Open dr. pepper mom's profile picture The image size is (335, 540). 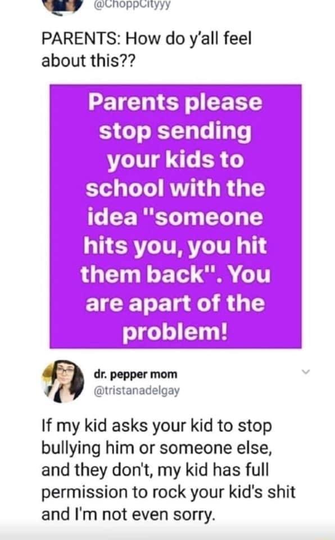tap(62, 381)
